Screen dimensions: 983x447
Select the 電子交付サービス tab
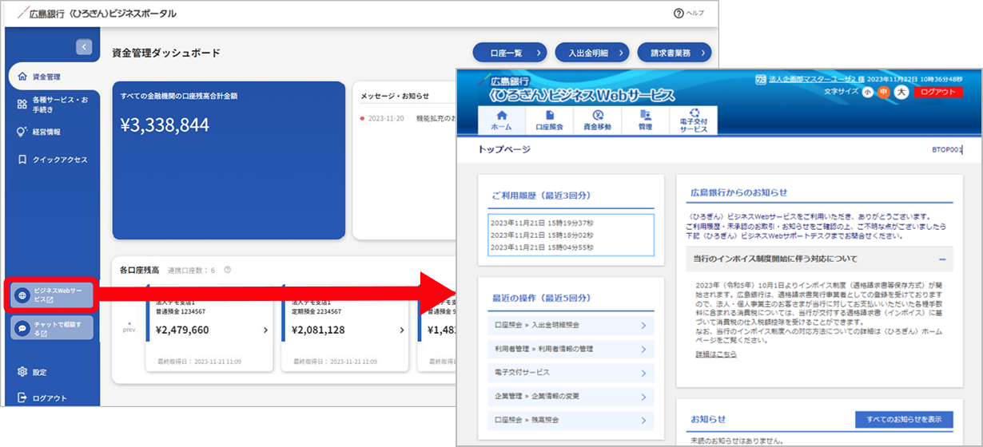694,121
